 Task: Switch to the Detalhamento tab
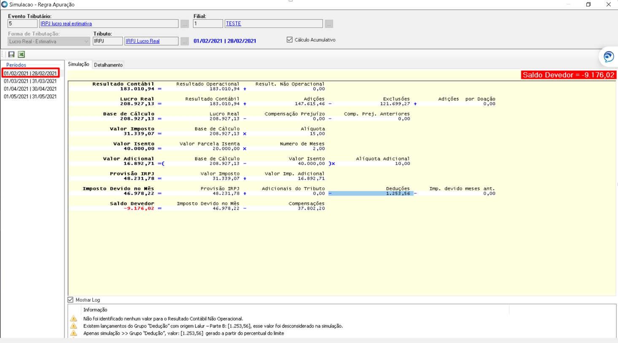(108, 65)
